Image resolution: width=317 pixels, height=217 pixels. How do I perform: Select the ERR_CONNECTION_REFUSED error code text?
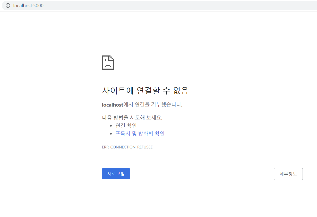point(128,147)
